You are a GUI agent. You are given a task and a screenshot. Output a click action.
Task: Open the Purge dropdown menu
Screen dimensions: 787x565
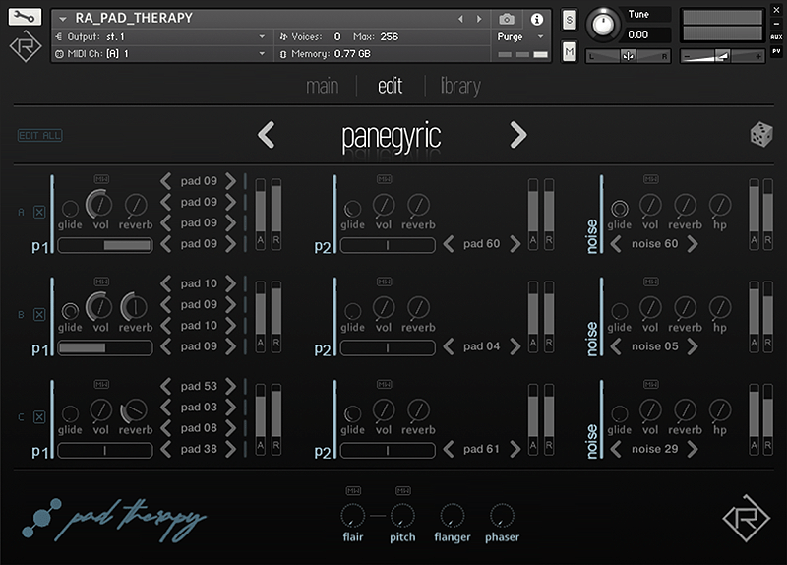[520, 36]
